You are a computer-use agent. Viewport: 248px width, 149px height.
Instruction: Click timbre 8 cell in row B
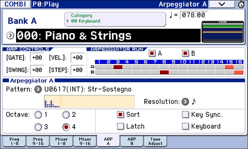point(164,72)
